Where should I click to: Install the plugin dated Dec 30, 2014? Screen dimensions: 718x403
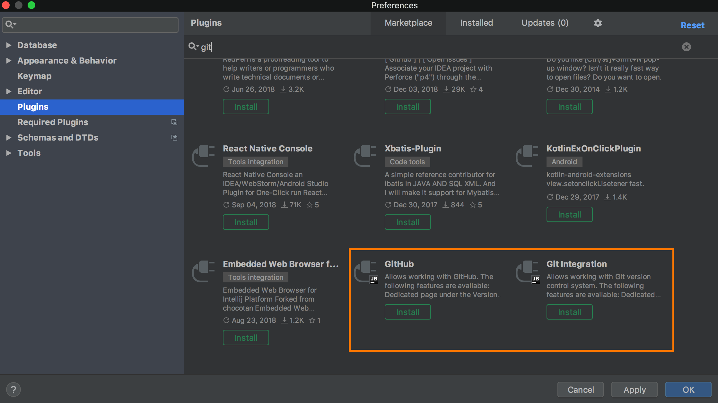tap(570, 107)
